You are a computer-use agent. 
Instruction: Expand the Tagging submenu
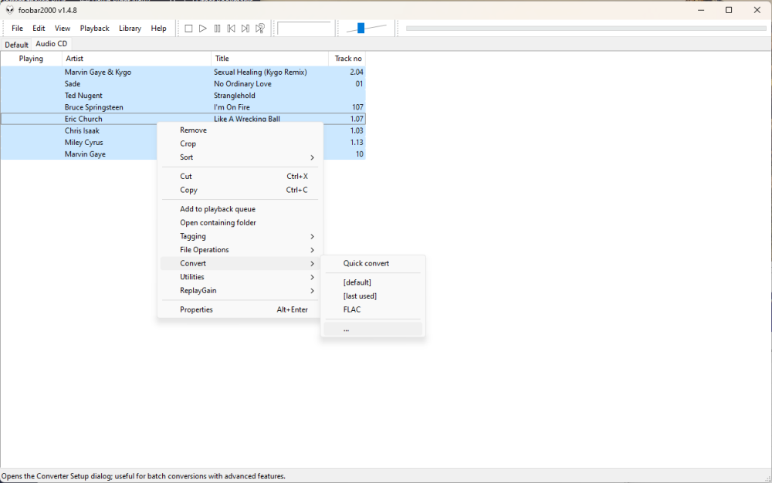[192, 236]
